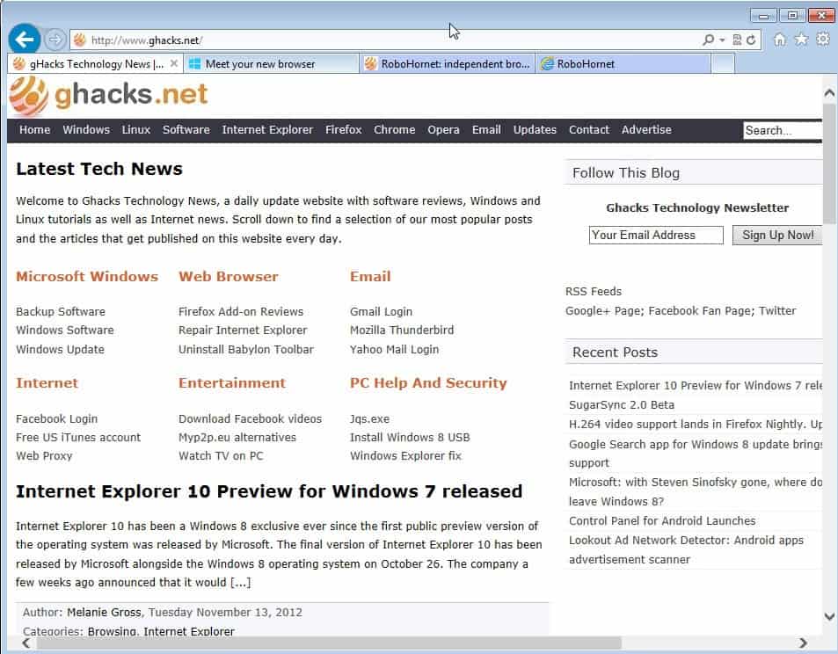Click the horizontal scrollbar right arrow

pos(803,643)
